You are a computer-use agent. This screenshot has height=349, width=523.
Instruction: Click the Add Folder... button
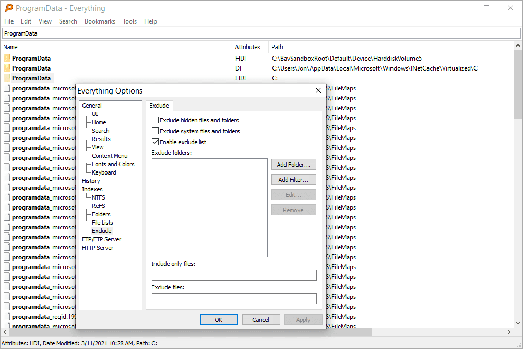tap(293, 165)
